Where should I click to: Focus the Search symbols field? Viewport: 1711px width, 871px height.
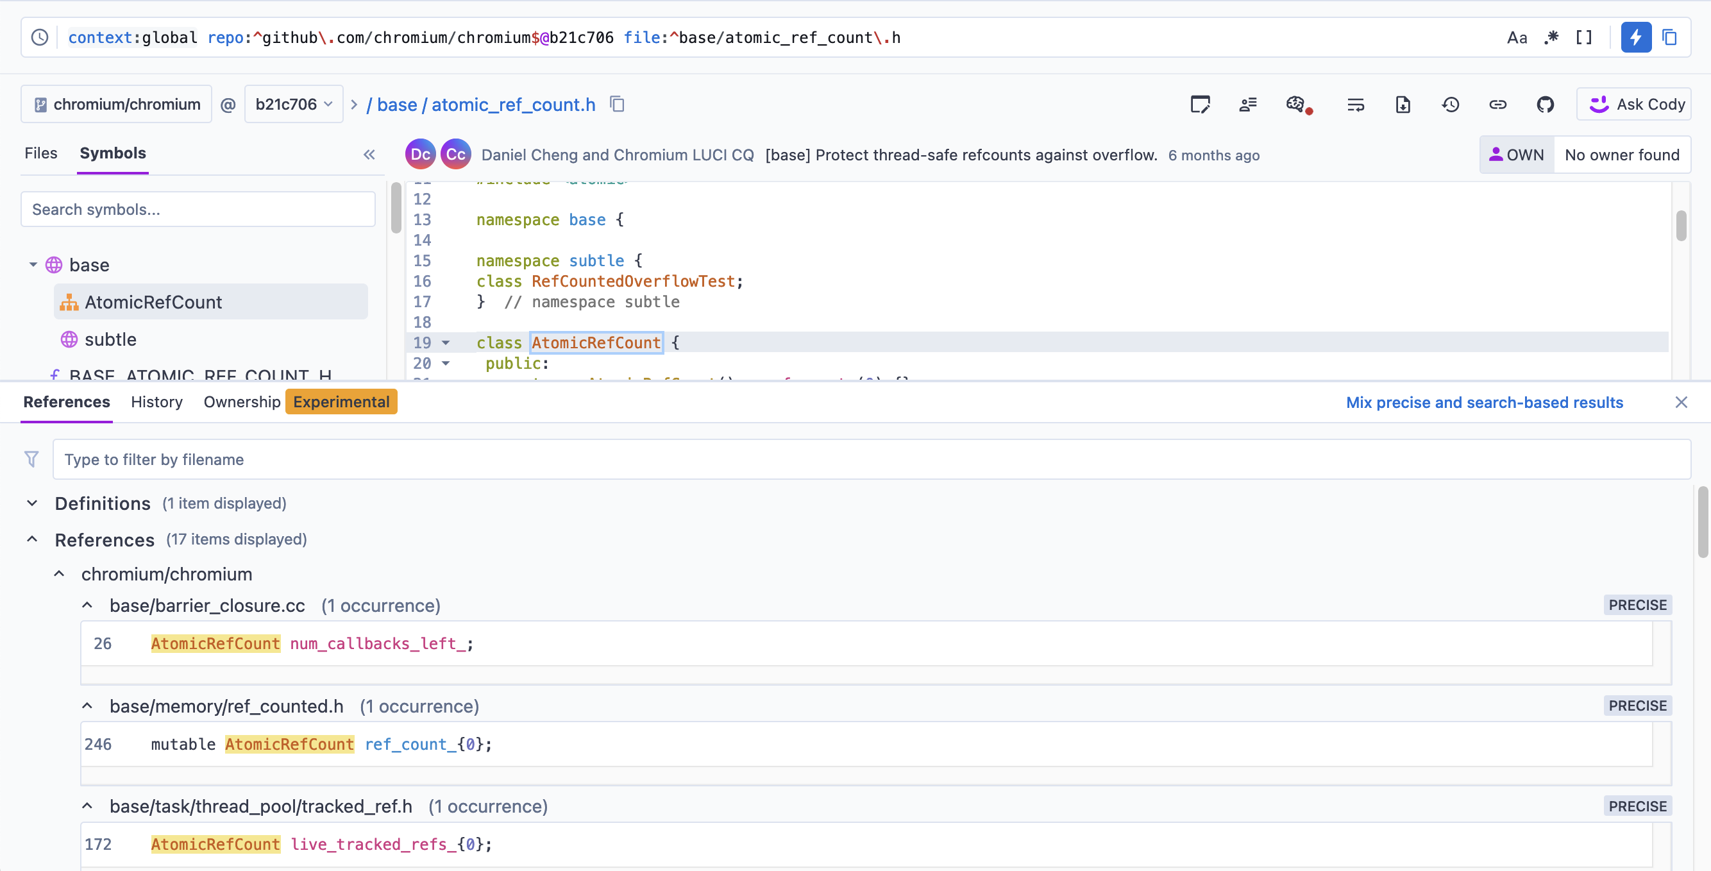tap(198, 209)
